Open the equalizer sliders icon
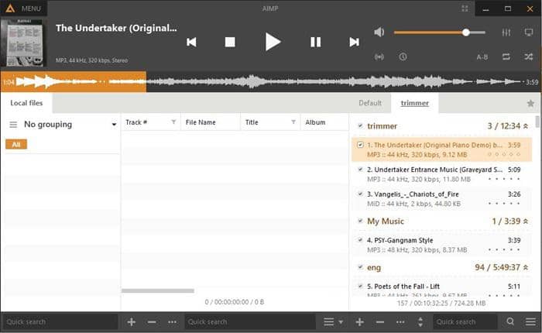This screenshot has height=333, width=542. click(506, 33)
